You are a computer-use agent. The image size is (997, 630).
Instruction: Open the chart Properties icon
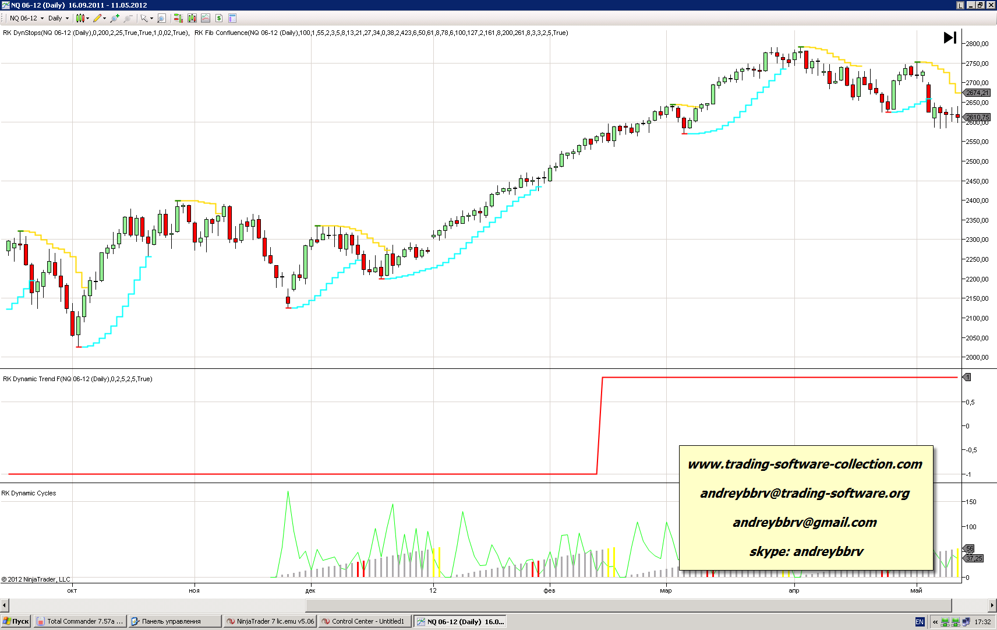(232, 18)
